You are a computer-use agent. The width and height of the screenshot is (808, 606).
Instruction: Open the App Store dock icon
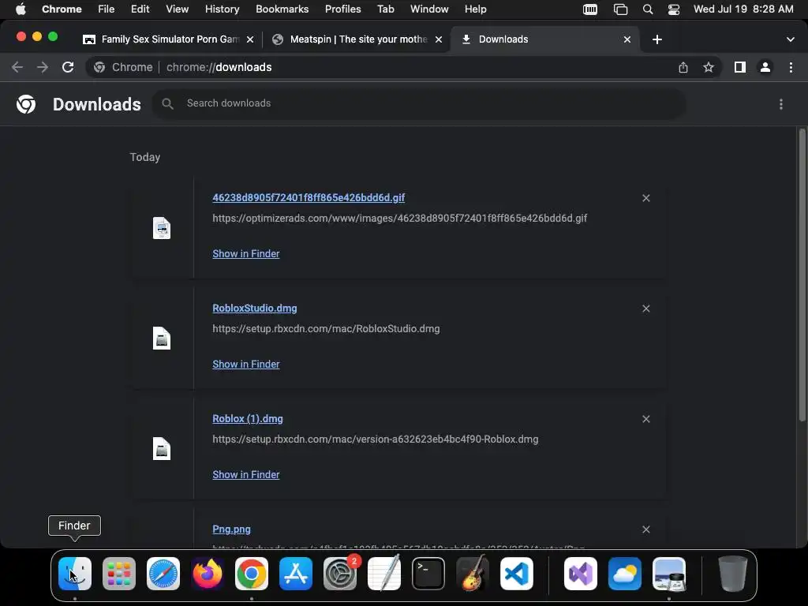click(296, 574)
